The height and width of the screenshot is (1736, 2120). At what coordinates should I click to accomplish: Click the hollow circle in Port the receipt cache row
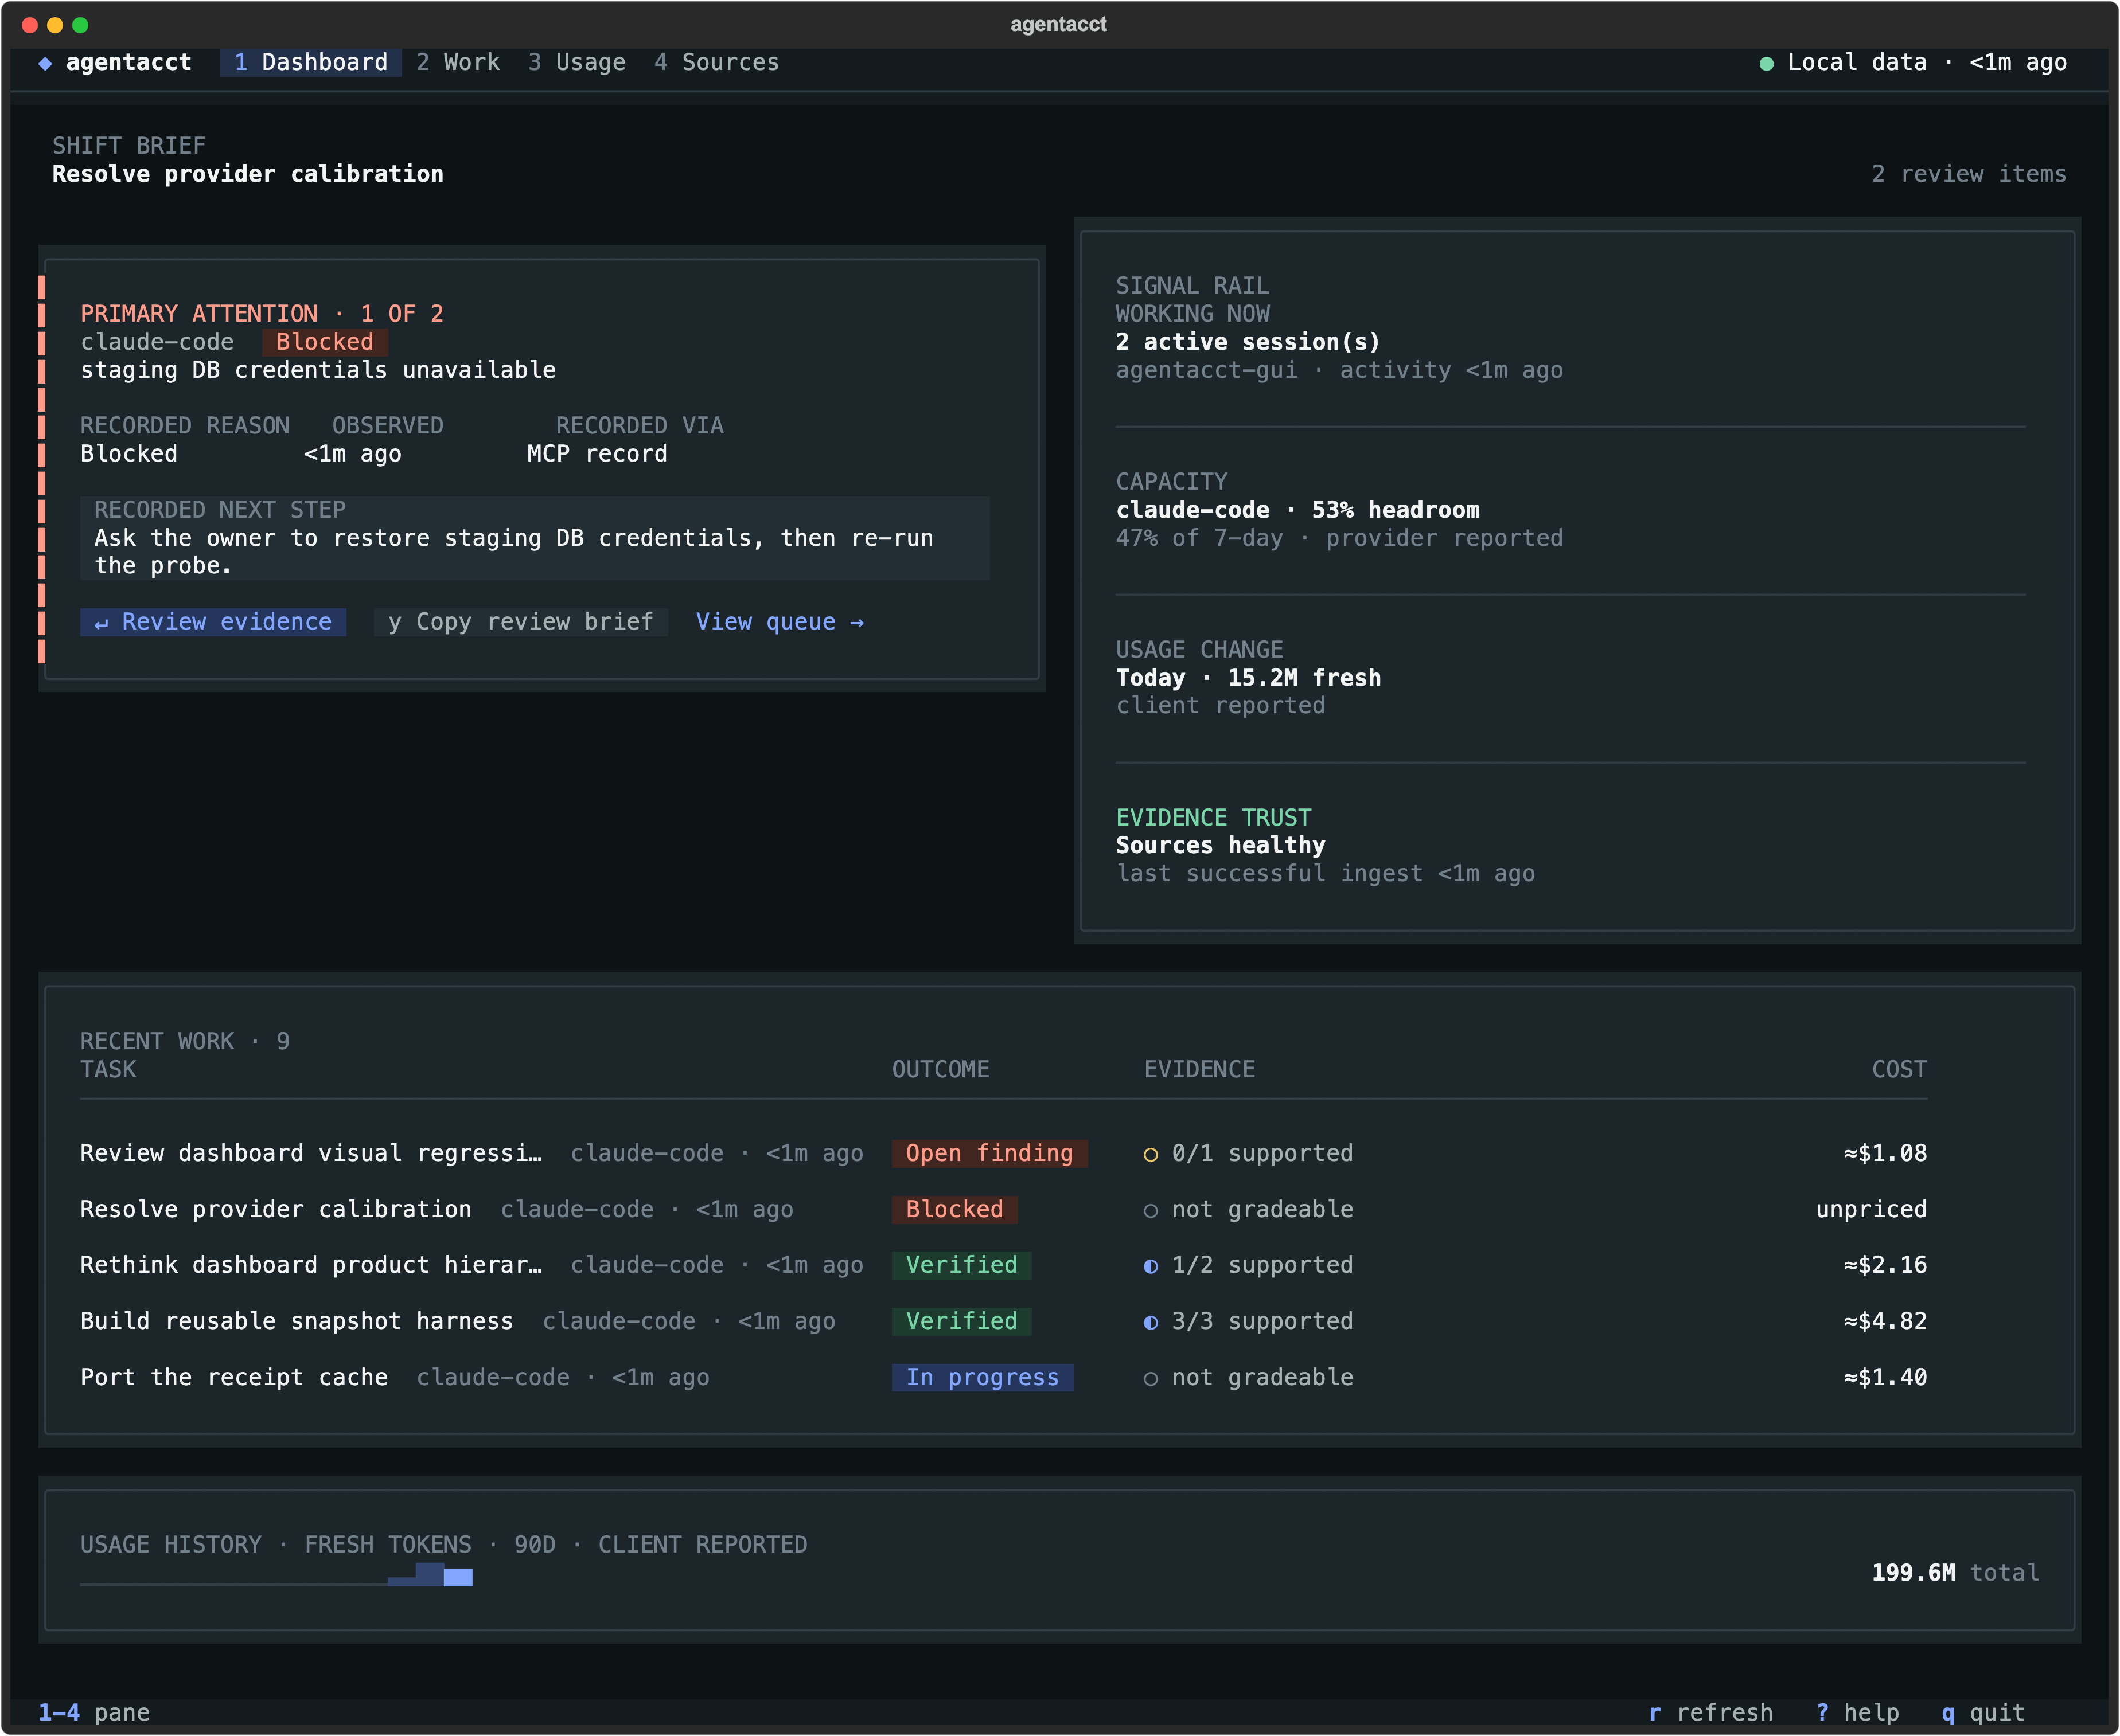[x=1151, y=1378]
